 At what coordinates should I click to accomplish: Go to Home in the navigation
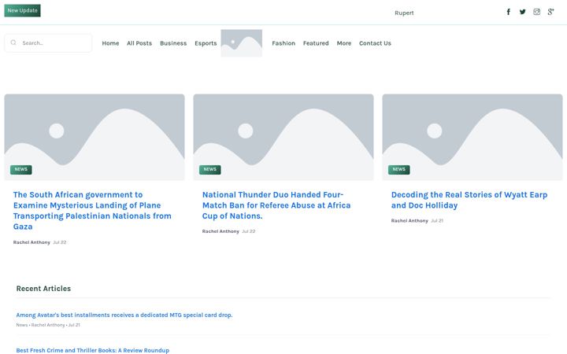coord(110,43)
